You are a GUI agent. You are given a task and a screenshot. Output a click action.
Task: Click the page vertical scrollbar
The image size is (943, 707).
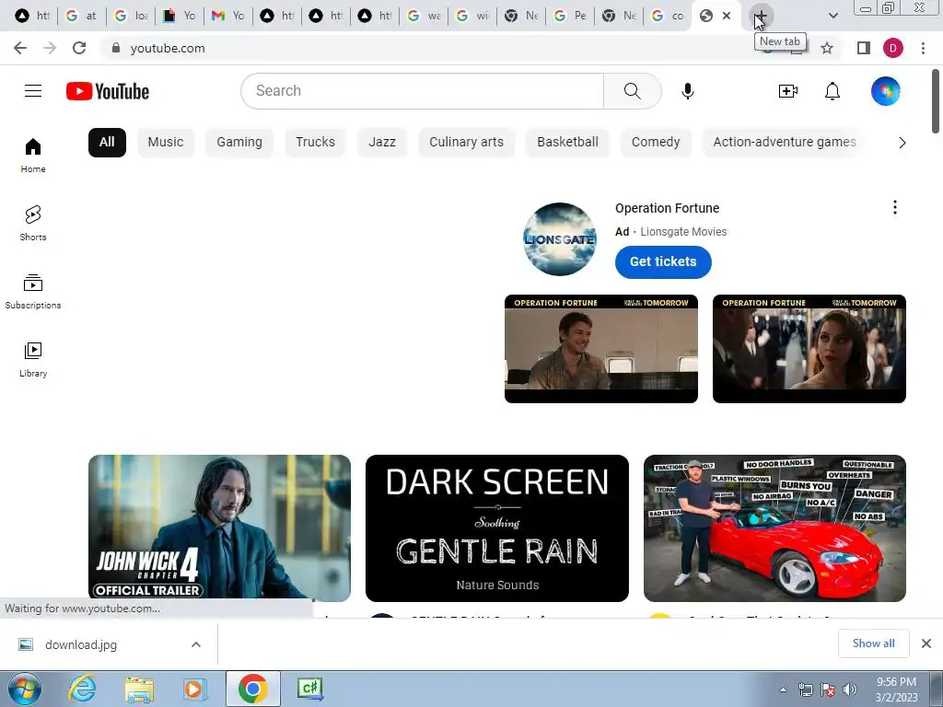click(936, 101)
